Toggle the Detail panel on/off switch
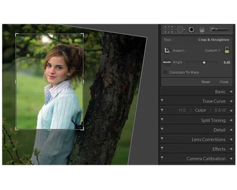237x190 pixels. click(x=162, y=129)
